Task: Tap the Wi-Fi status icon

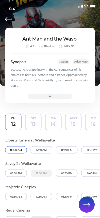Action: click(86, 6)
